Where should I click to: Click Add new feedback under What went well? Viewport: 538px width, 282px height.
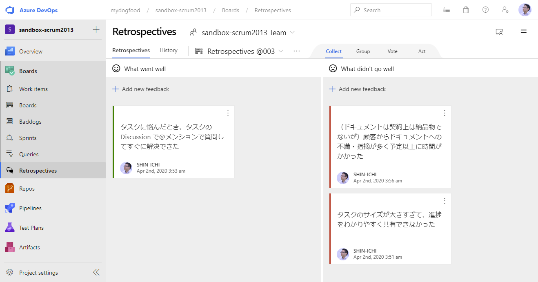click(140, 89)
